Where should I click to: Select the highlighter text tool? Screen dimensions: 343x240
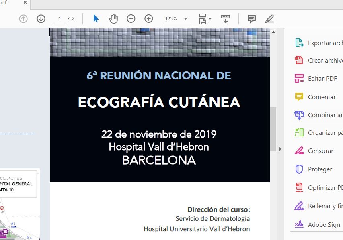point(269,19)
